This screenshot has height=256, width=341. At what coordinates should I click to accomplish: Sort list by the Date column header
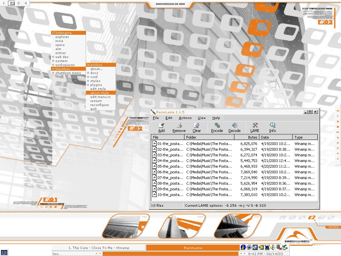[x=276, y=137]
